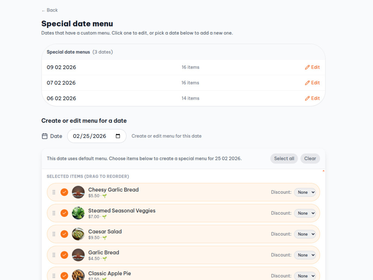Select all menu items

pos(284,159)
